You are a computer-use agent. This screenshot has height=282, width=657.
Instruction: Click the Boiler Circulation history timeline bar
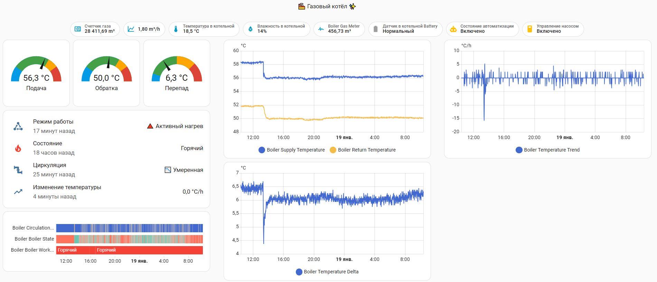coord(129,228)
